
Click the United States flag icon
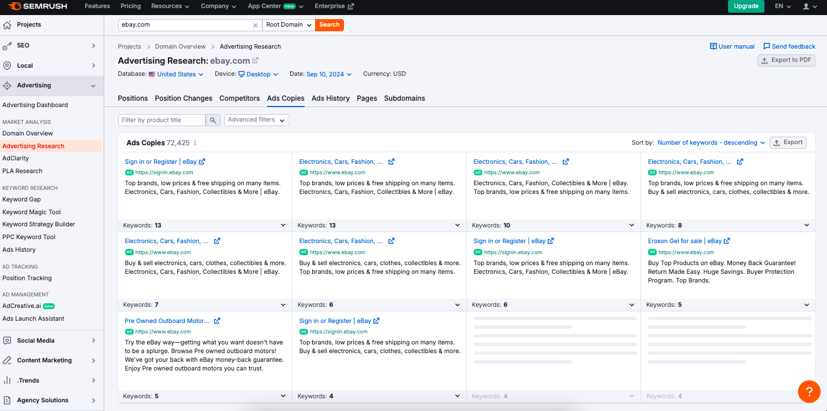[152, 74]
